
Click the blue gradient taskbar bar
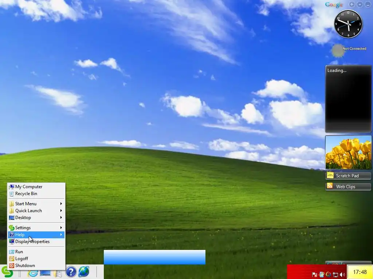tap(154, 257)
